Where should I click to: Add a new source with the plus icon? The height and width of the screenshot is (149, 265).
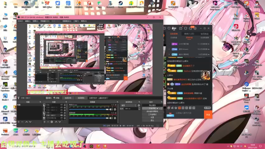pos(44,122)
